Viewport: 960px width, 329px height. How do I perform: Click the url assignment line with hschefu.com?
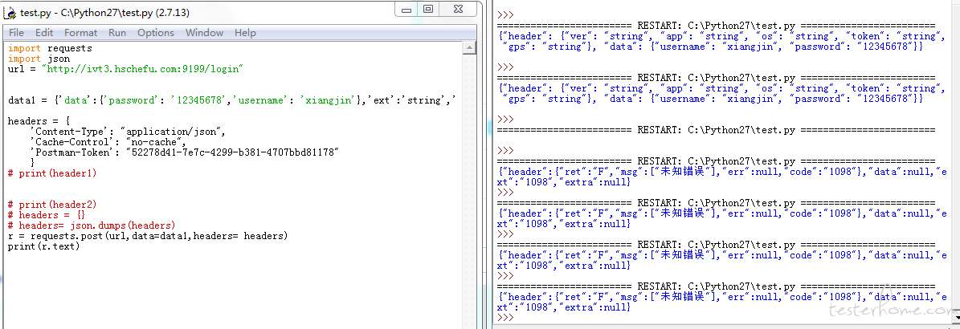point(126,69)
